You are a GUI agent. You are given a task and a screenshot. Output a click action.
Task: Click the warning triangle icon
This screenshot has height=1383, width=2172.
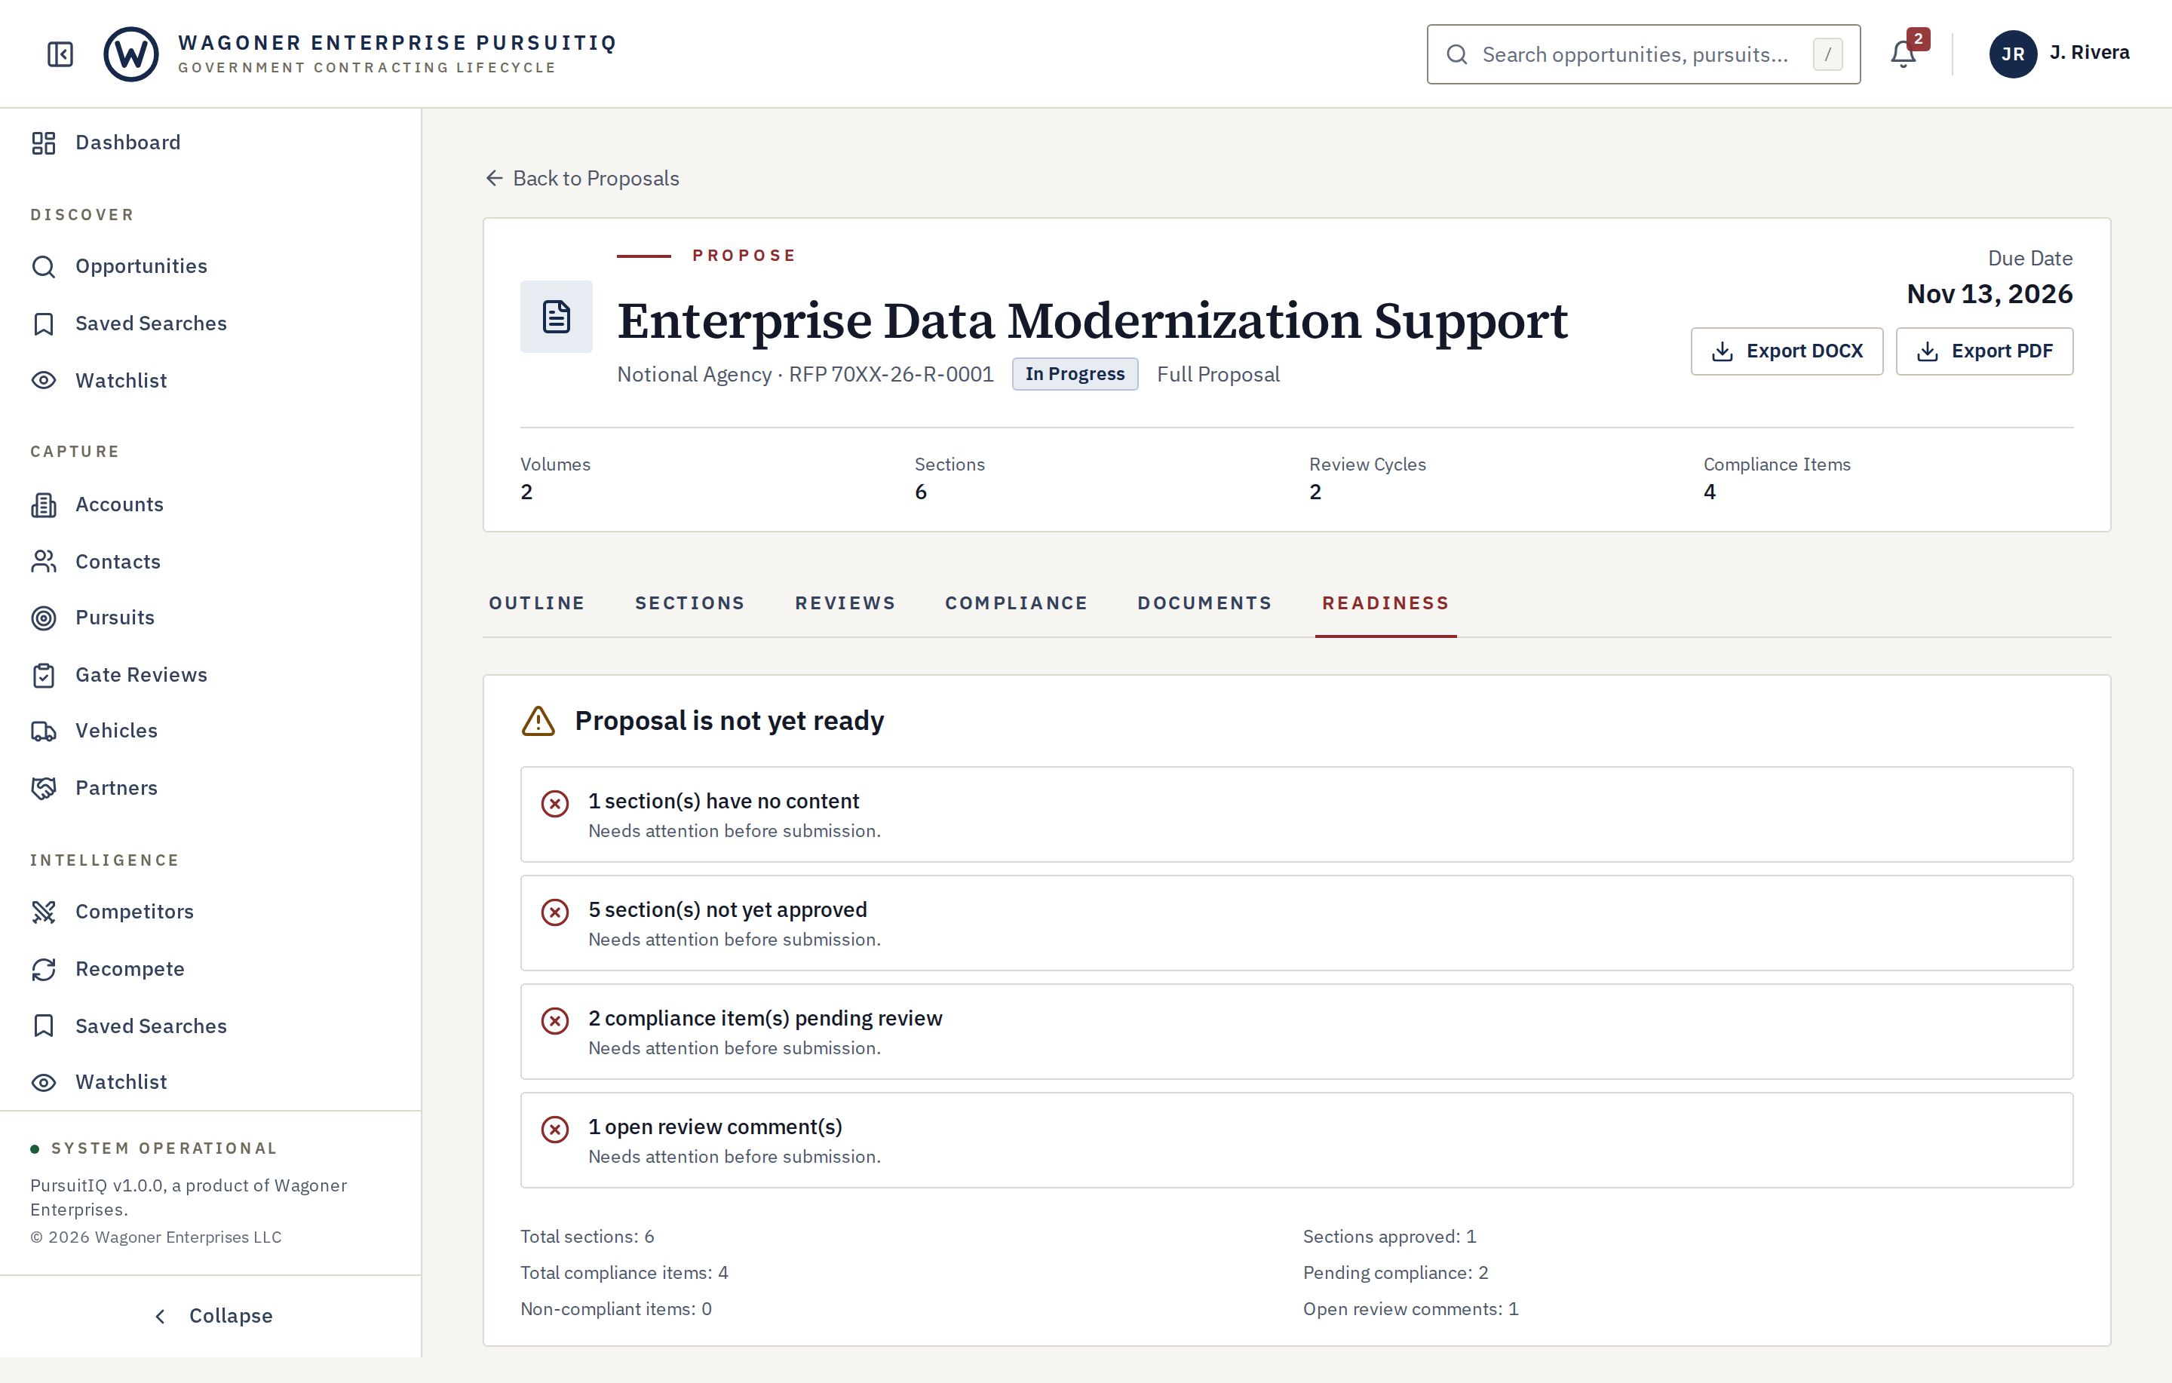point(538,721)
